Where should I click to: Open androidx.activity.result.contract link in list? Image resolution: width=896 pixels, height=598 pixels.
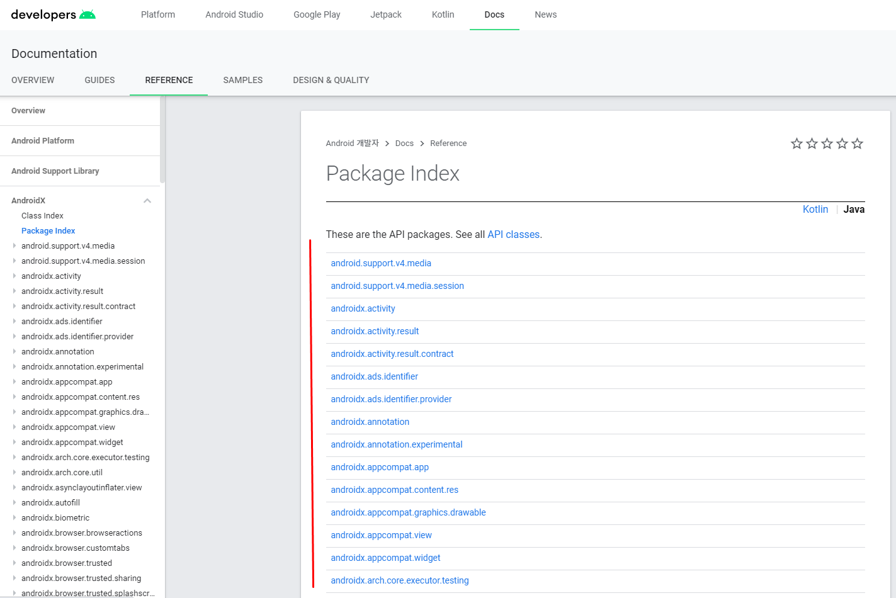(392, 354)
